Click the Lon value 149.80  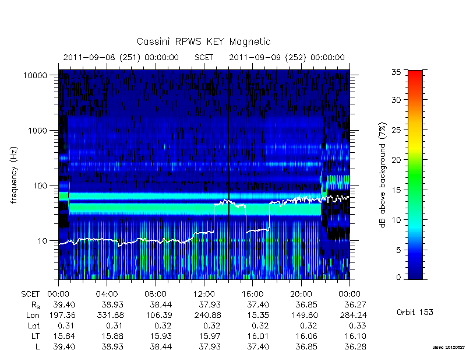[304, 315]
